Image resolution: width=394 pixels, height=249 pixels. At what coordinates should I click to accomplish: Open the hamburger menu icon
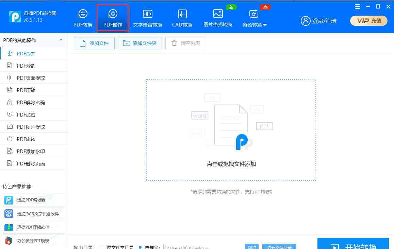click(357, 7)
